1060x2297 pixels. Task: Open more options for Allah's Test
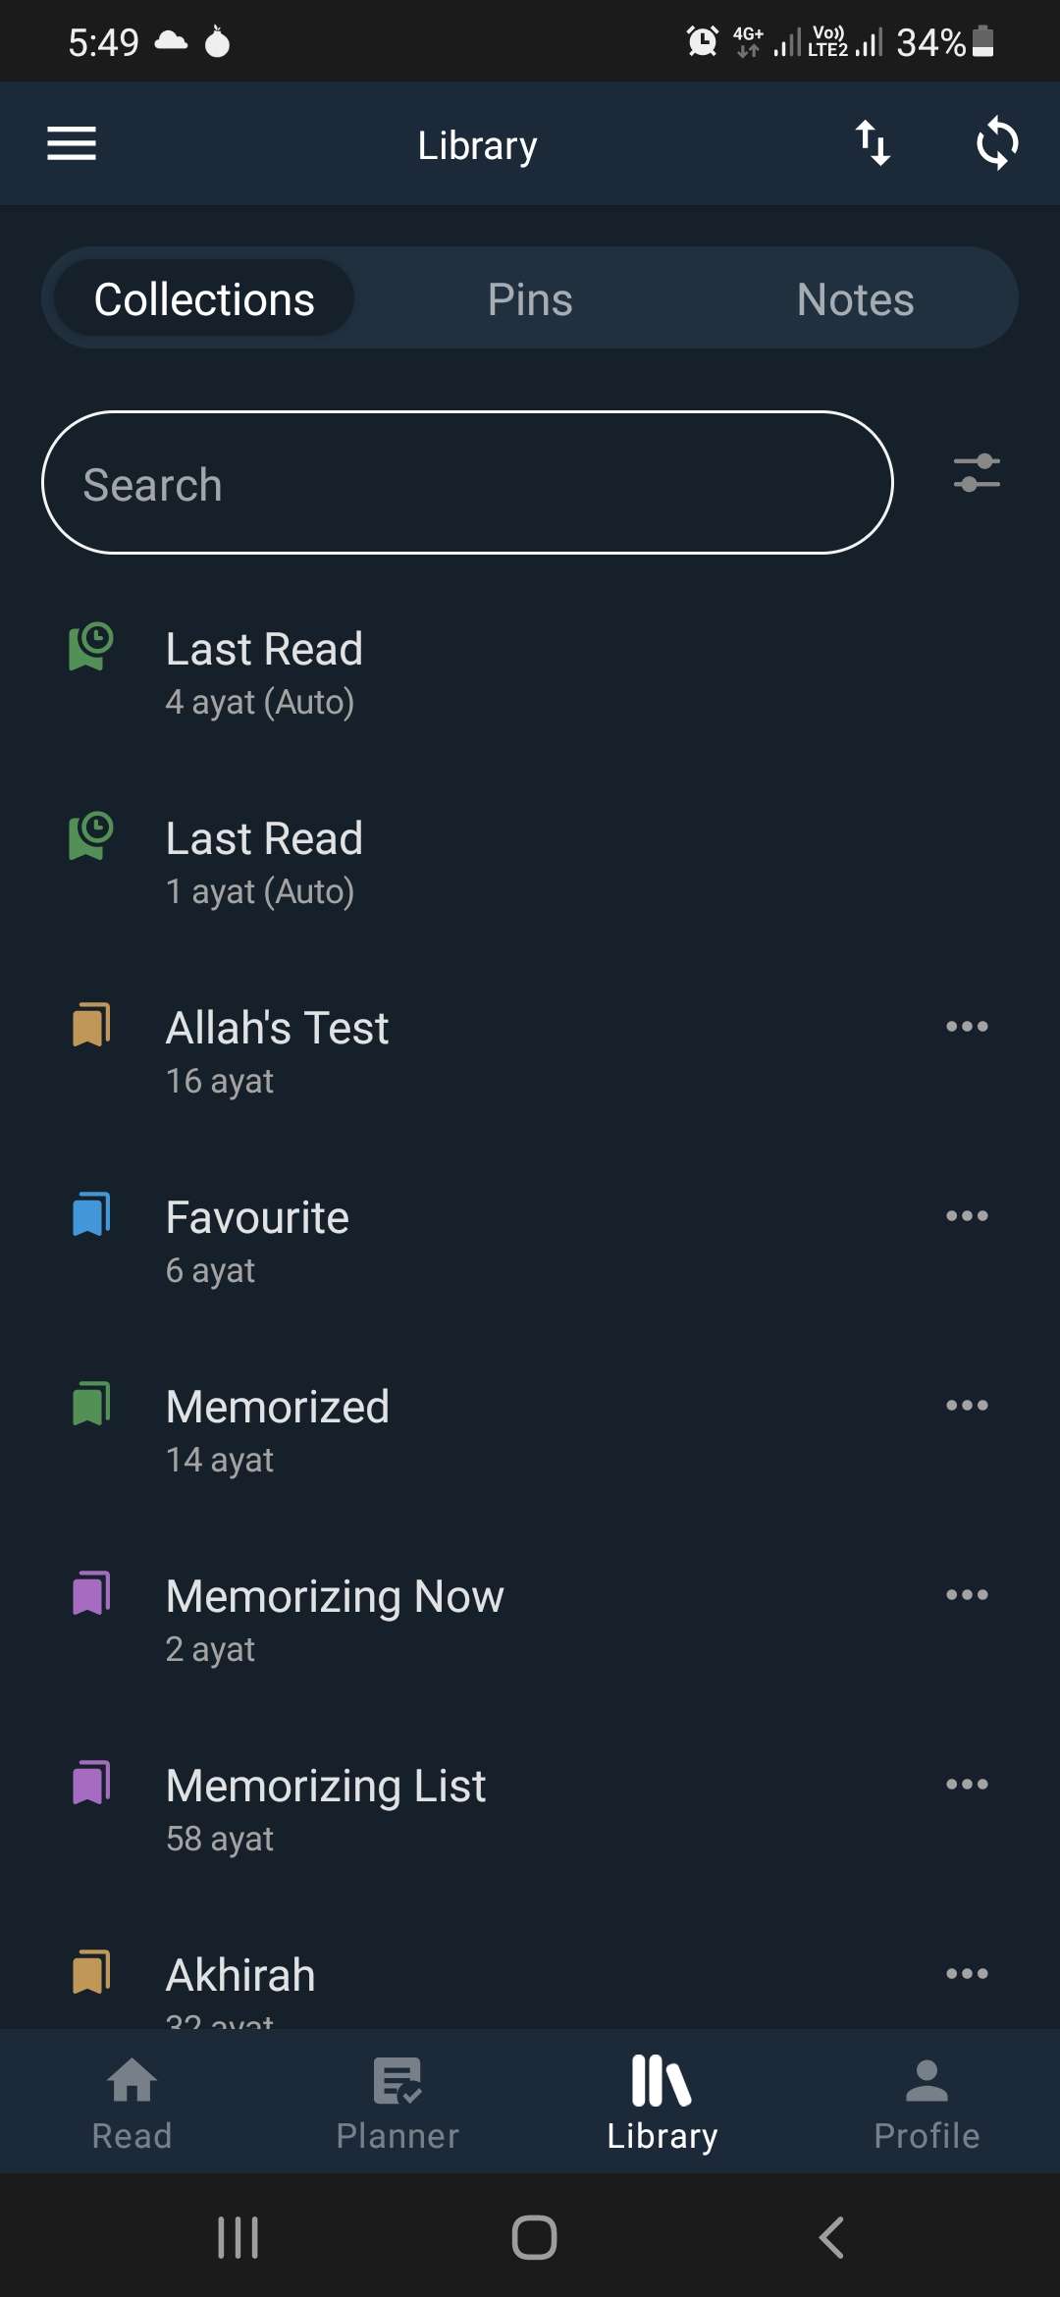click(967, 1027)
